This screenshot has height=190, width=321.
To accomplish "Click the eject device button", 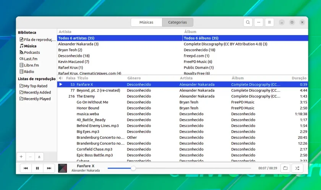I will (x=39, y=157).
